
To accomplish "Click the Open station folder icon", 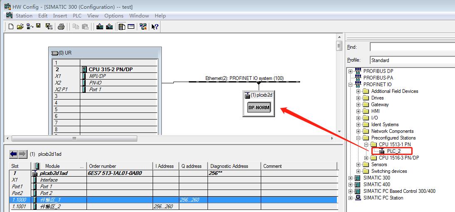I will click(20, 27).
